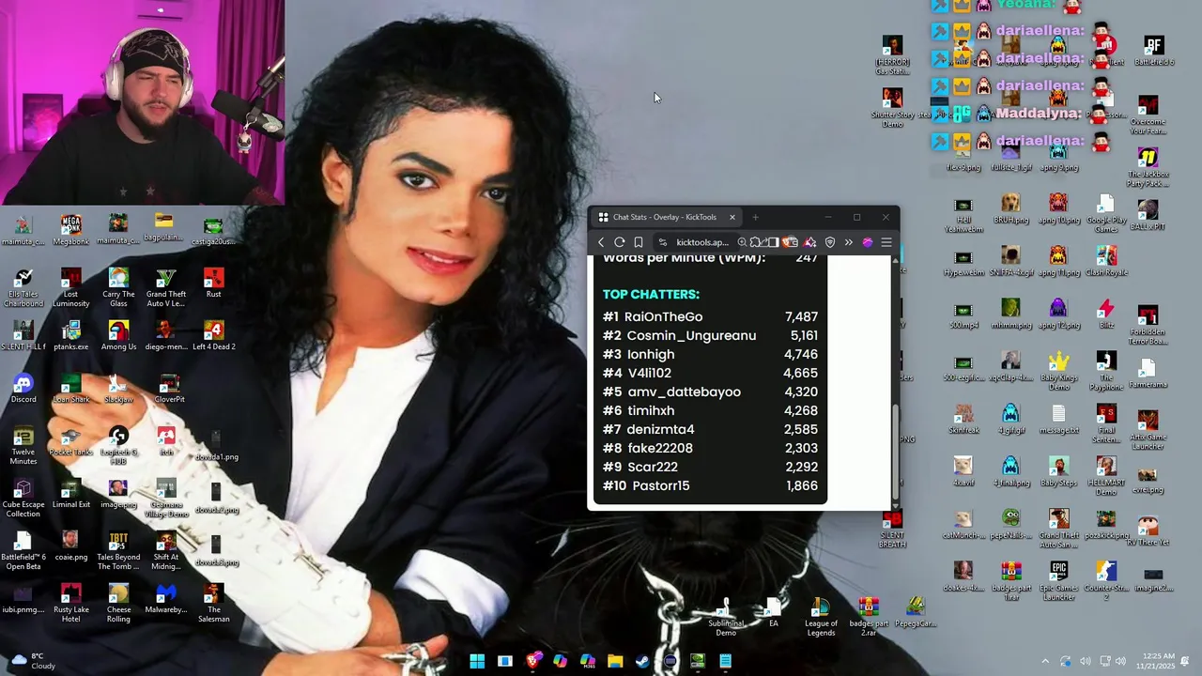Screen dimensions: 1202x676
Task: Open the Clash Royale desktop icon
Action: point(1106,261)
